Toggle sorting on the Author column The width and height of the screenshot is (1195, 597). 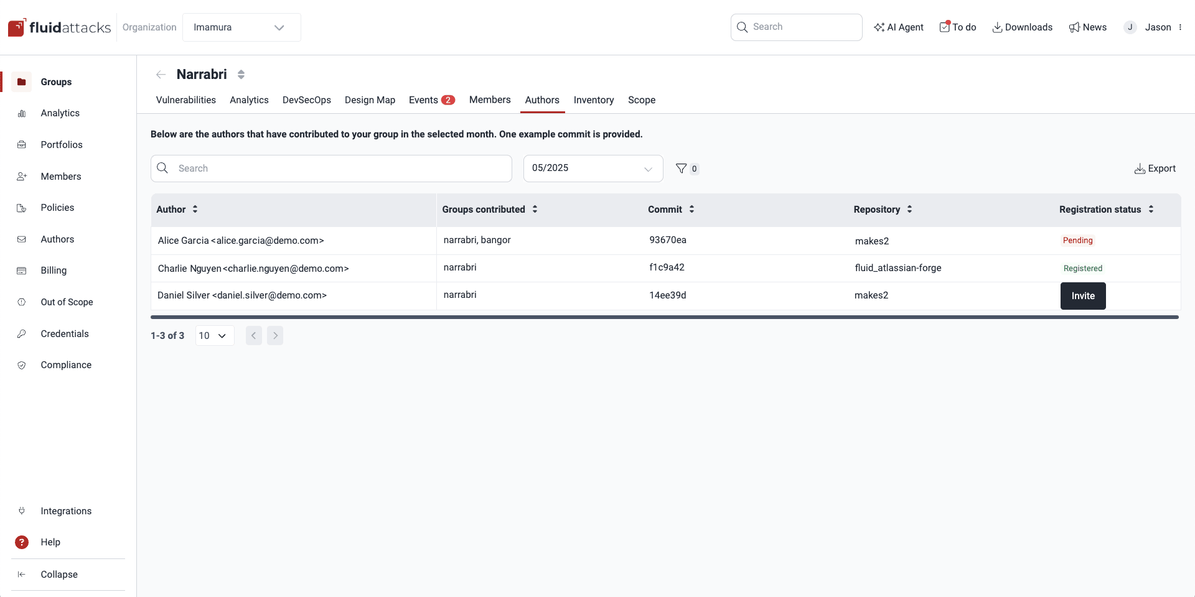point(194,210)
